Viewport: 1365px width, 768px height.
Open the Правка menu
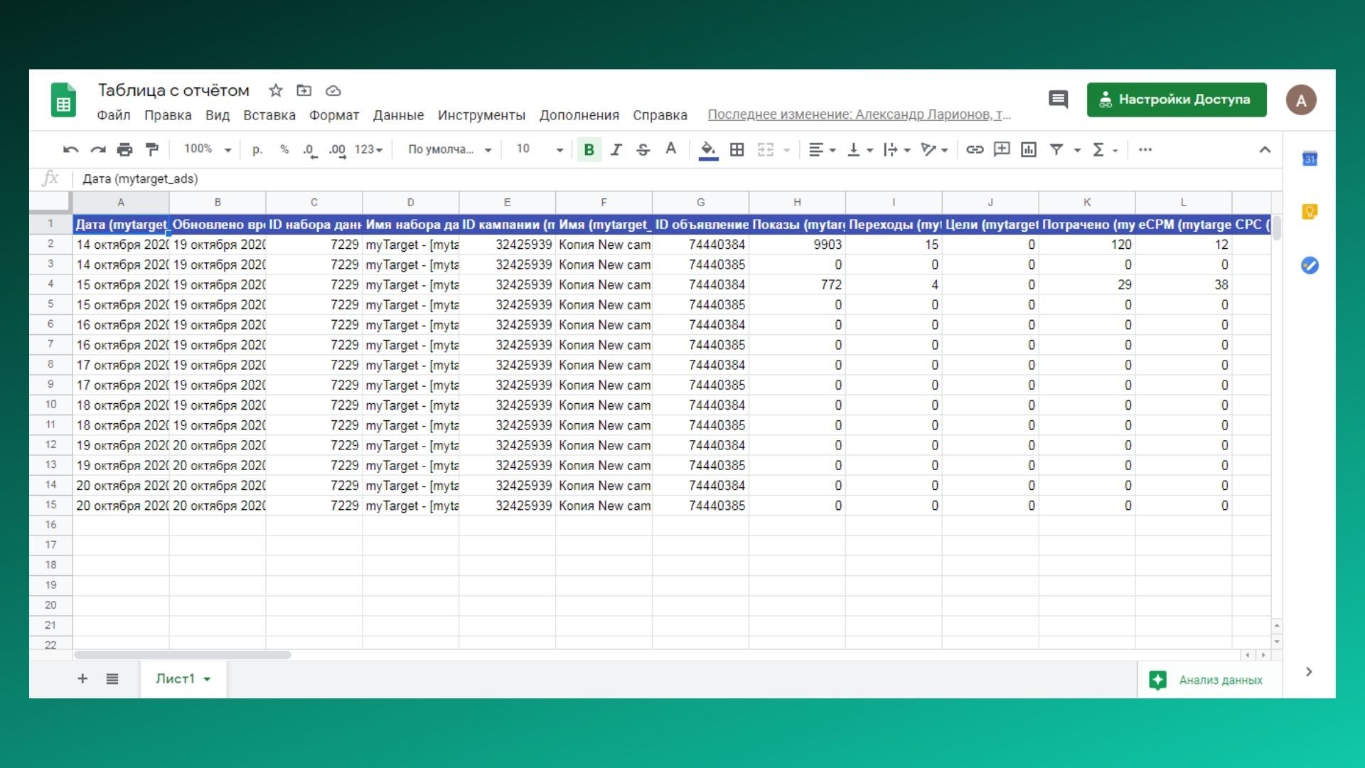pyautogui.click(x=168, y=115)
